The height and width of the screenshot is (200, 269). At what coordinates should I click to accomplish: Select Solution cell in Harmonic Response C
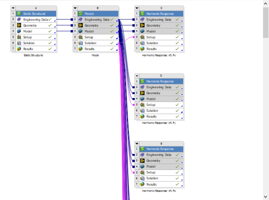(161, 43)
